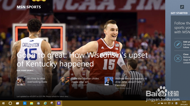Show hidden tray icons arrow
Screen dimensions: 190x106
[155, 103]
